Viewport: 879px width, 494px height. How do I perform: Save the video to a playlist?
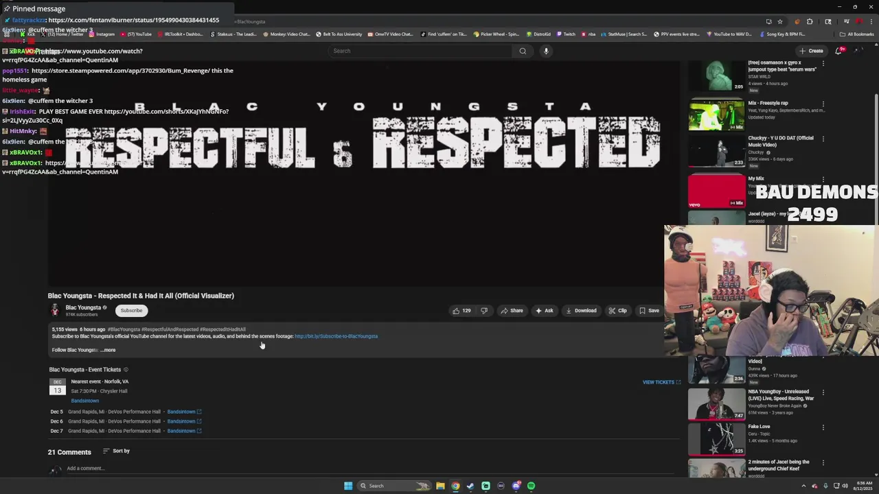point(649,311)
